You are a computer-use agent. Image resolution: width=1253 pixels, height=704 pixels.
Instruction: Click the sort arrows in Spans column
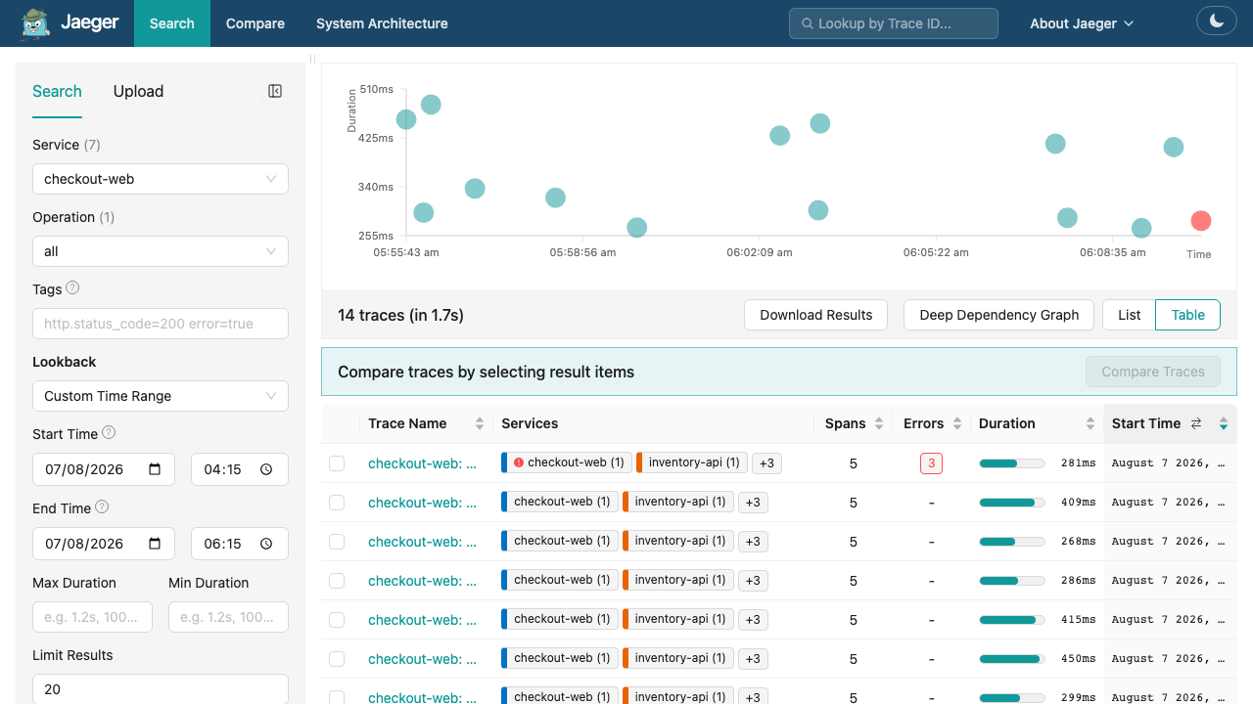click(x=879, y=423)
